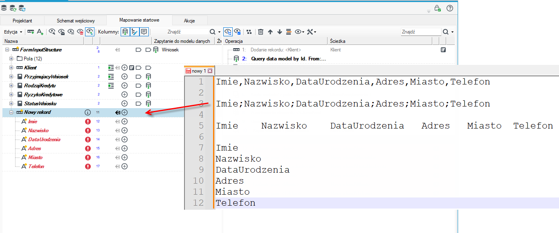559x233 pixels.
Task: Click the red error icon on Telefon row
Action: pos(88,166)
